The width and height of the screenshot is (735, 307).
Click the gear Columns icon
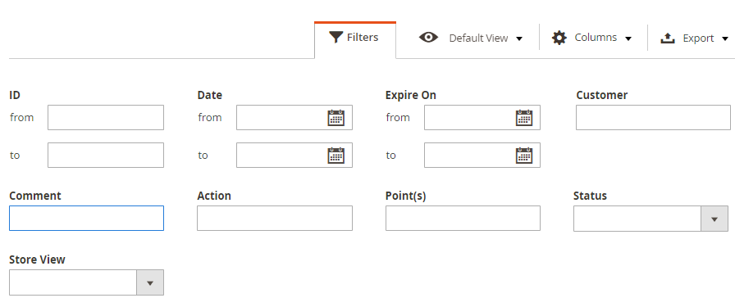point(559,38)
